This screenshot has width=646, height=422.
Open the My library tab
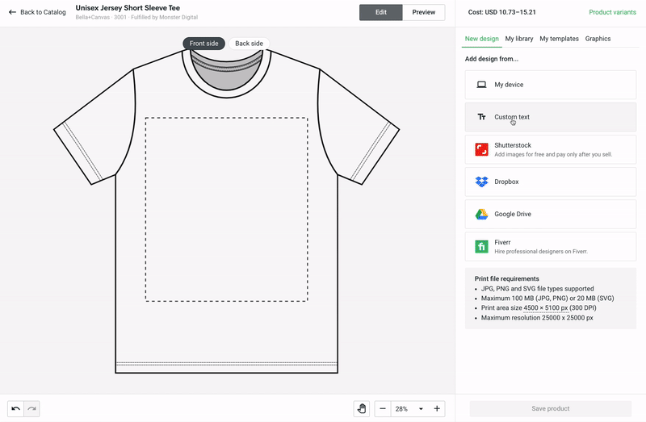point(519,39)
